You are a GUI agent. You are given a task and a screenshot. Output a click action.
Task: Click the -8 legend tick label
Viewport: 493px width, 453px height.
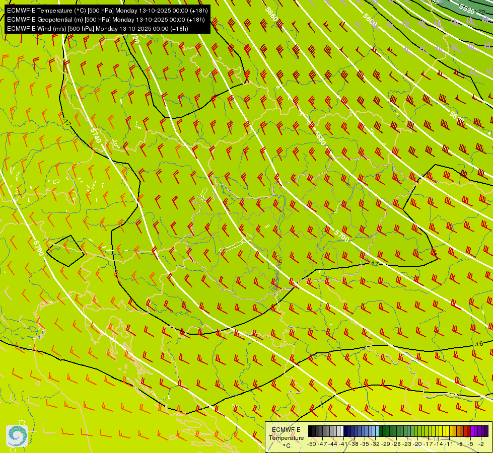(460, 444)
